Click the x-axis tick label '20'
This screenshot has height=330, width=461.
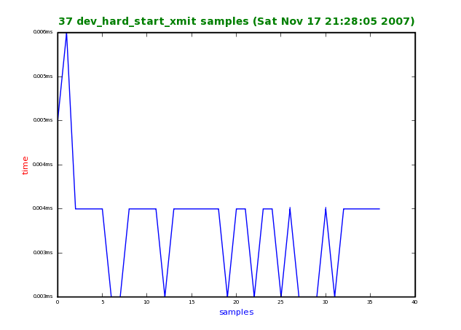[x=236, y=302]
